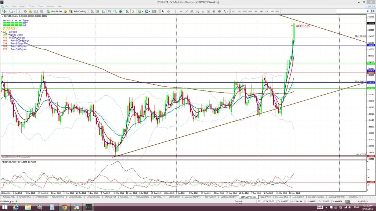Open the Charts menu

(x=32, y=7)
